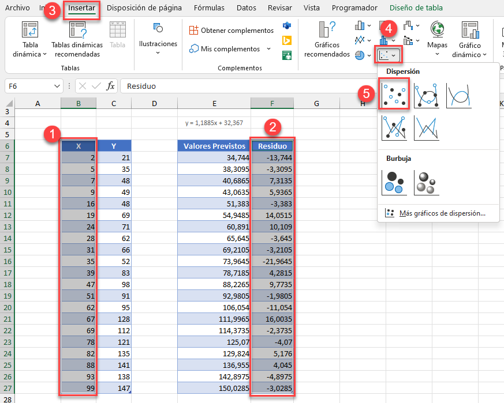Viewport: 504px width, 403px height.
Task: Expand the column chart dropdown arrow
Action: 369,26
